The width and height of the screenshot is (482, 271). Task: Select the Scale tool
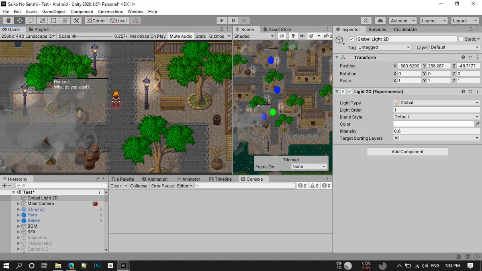(x=42, y=20)
